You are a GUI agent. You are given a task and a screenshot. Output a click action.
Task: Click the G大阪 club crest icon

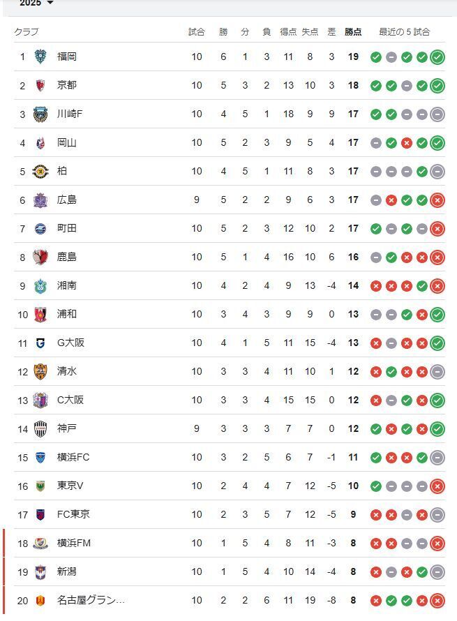click(40, 343)
